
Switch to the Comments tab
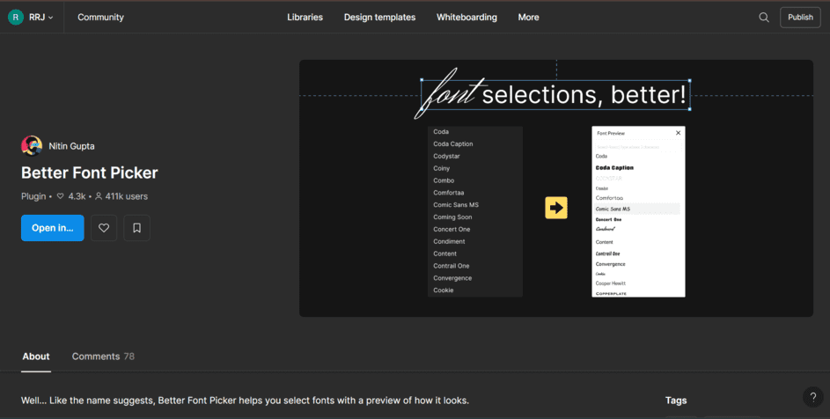[x=103, y=357]
